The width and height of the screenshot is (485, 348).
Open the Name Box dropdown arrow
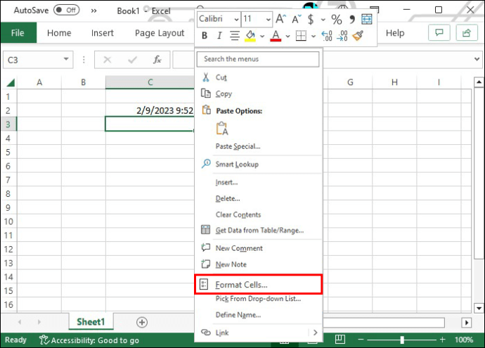point(66,60)
